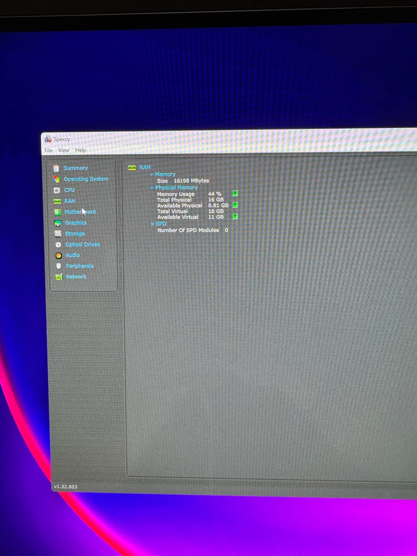
Task: Click the v1.32.803 version label
Action: coord(66,487)
